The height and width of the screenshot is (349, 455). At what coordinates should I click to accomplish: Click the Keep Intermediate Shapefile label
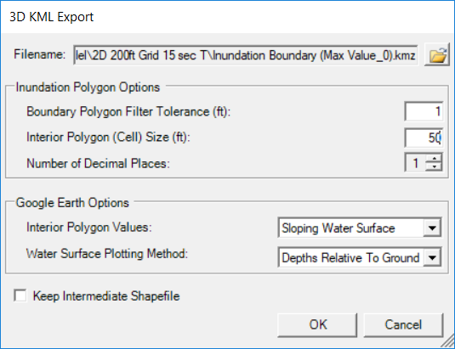point(106,296)
